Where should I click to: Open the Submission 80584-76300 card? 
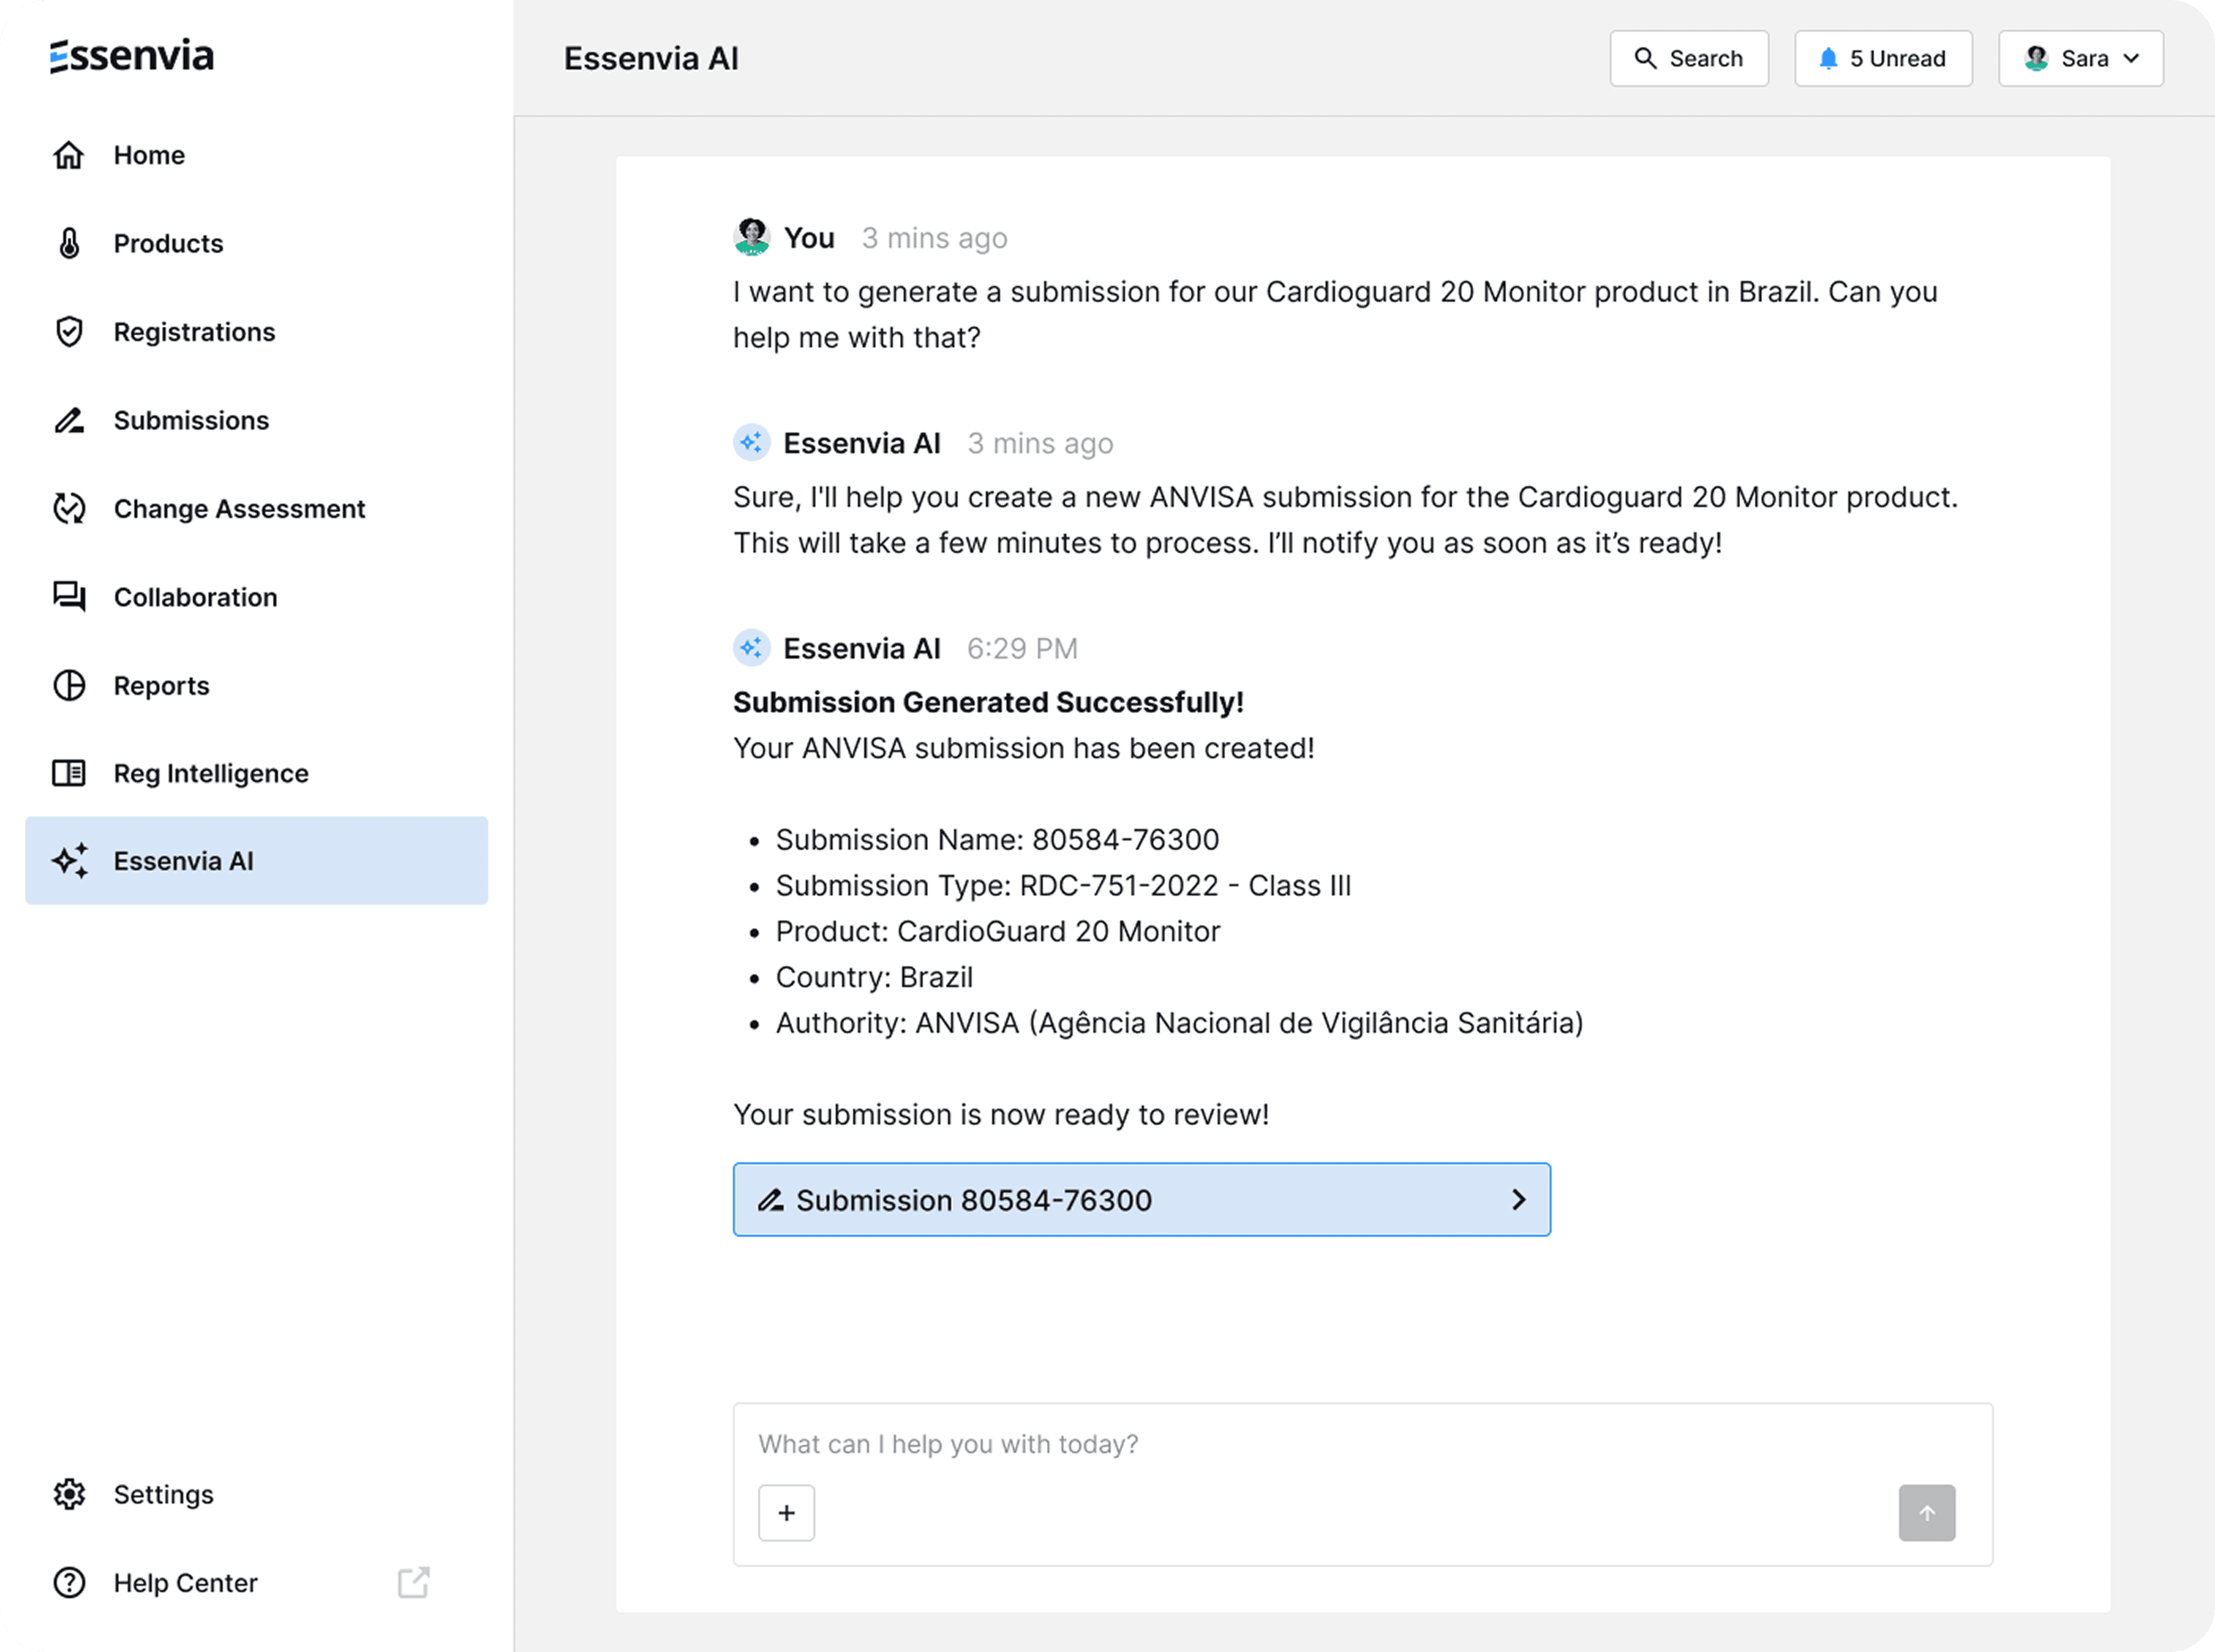coord(1141,1200)
